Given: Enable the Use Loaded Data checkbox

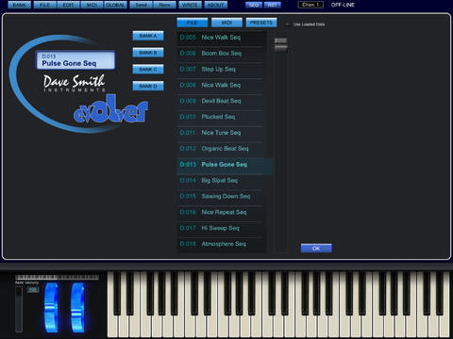Looking at the screenshot, I should (287, 24).
